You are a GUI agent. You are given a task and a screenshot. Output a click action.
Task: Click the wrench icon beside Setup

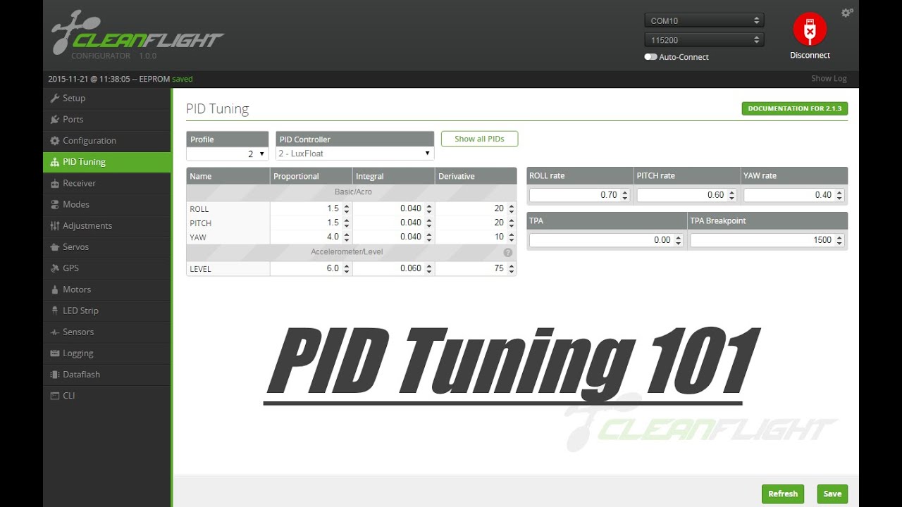click(x=55, y=98)
